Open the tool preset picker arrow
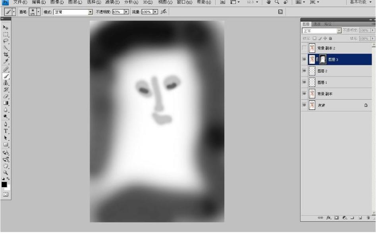Image resolution: width=376 pixels, height=234 pixels. point(13,12)
